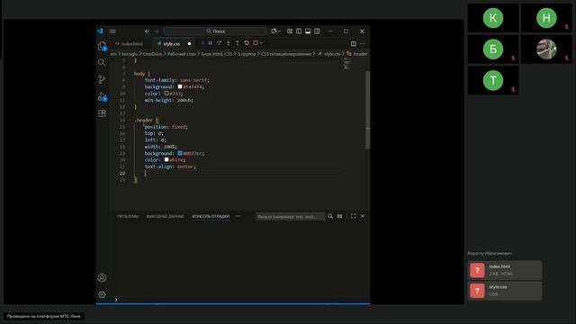Select the participant tile with photo avatar
The image size is (576, 324).
tap(546, 49)
